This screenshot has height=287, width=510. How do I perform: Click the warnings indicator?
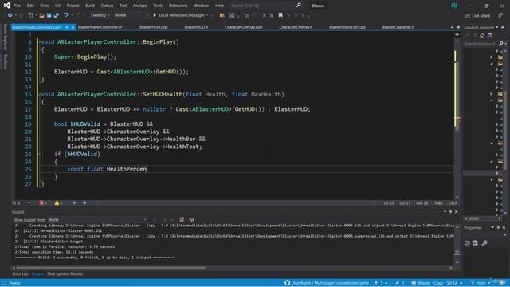point(58,202)
